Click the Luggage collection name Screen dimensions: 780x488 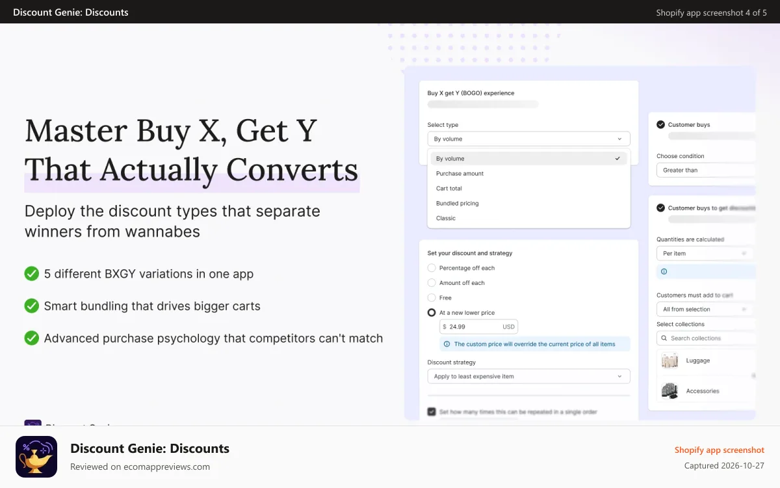[x=698, y=360]
